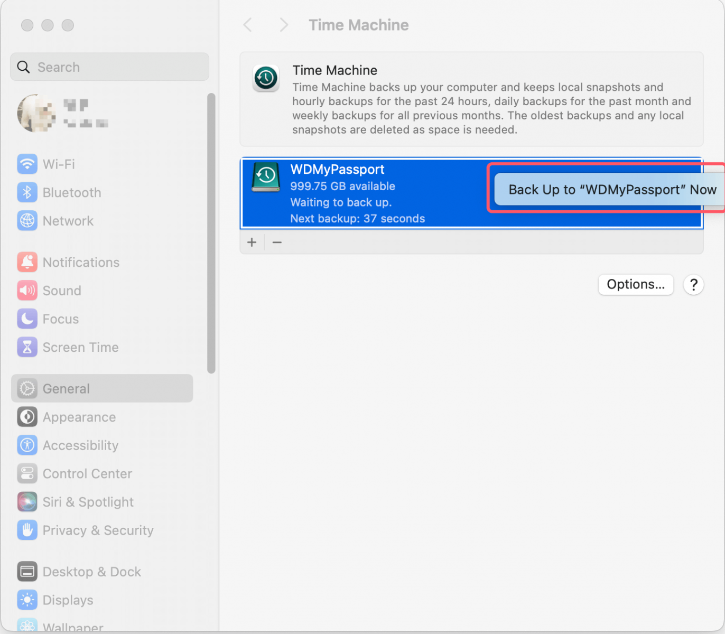
Task: Remove WDMyPassport using minus button
Action: [277, 242]
